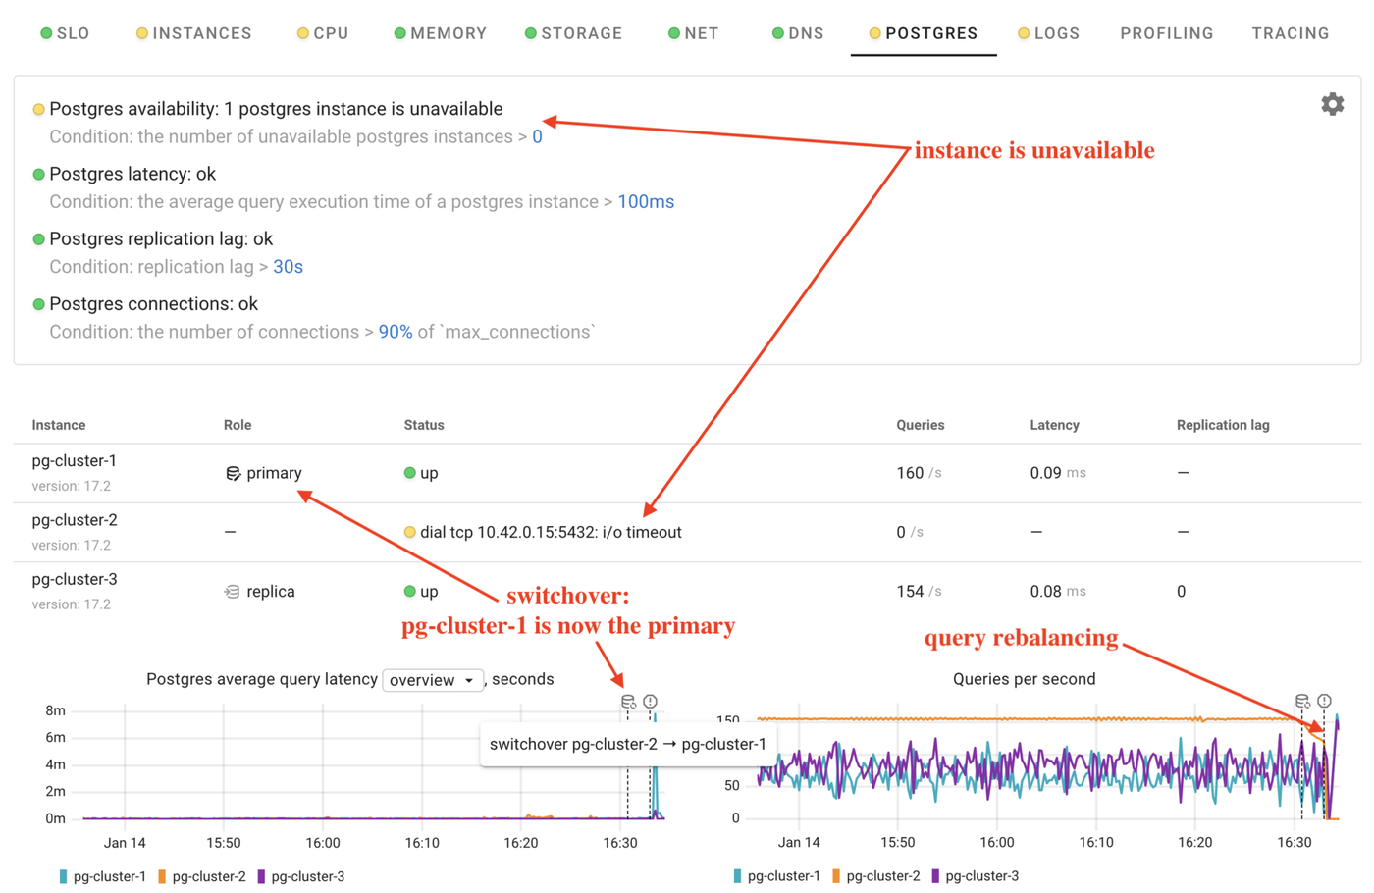Click switchover event icon on latency chart
This screenshot has height=893, width=1374.
[628, 702]
